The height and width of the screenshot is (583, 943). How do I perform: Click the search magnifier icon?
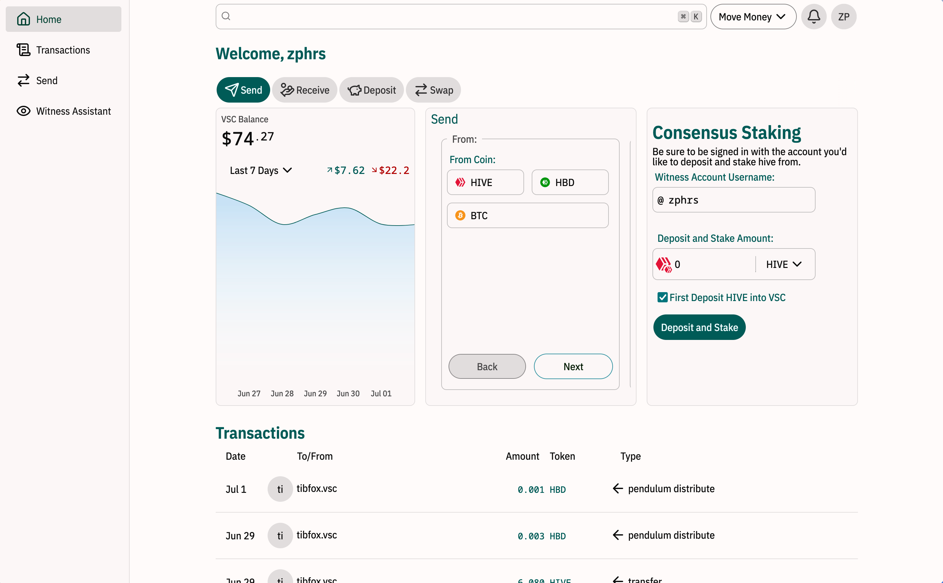[x=226, y=16]
